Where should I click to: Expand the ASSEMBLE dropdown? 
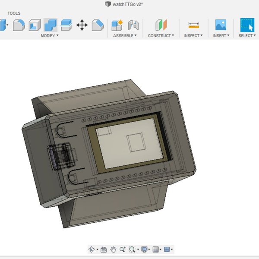[x=125, y=36]
